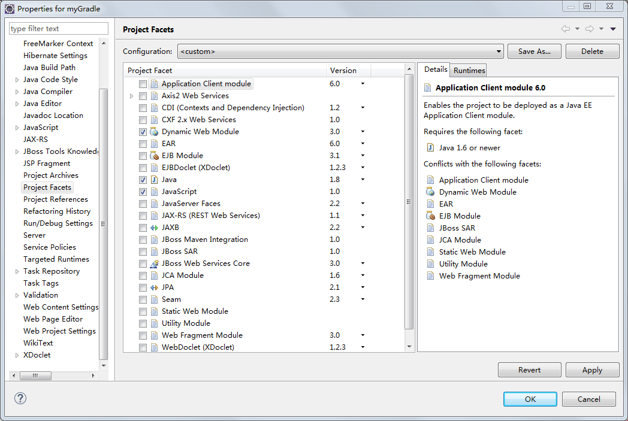Click the Java facet icon

(154, 180)
